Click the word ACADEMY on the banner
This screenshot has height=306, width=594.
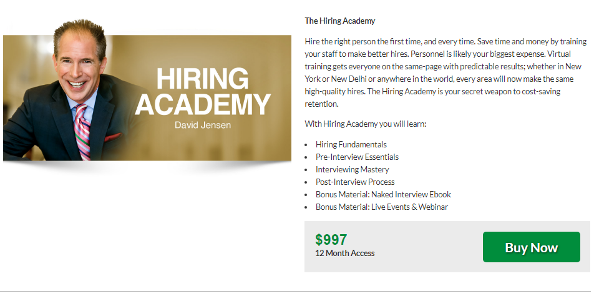(203, 104)
